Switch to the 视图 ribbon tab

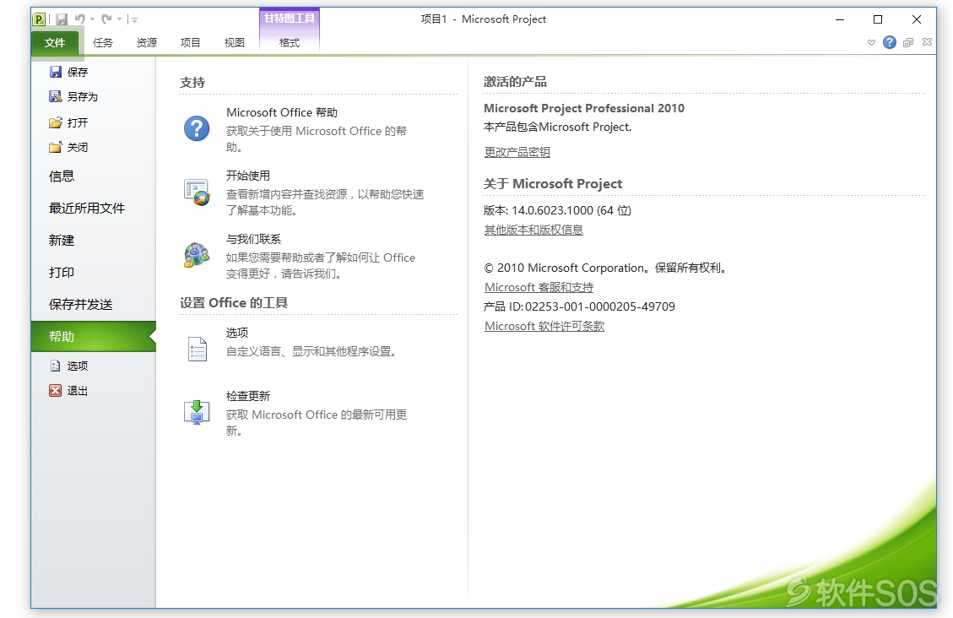point(234,42)
